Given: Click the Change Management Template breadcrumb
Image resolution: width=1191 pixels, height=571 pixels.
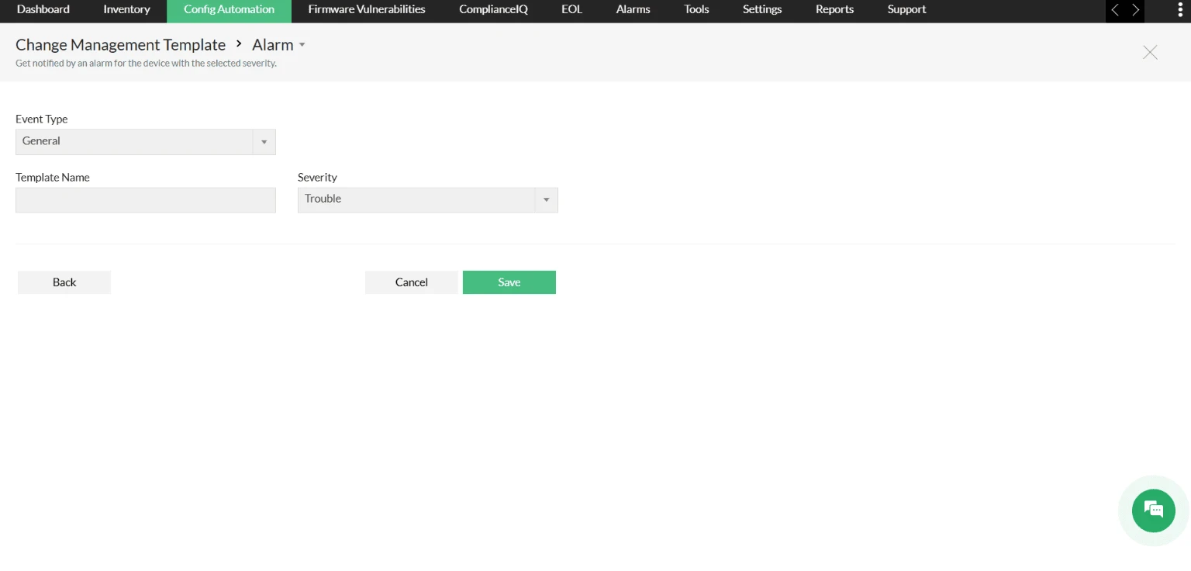Looking at the screenshot, I should click(120, 45).
